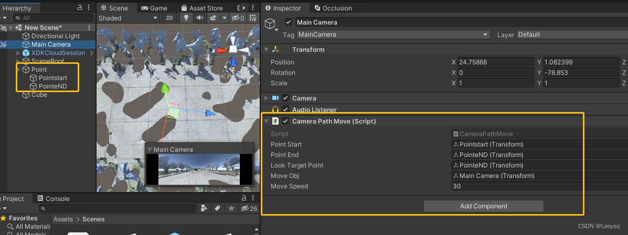This screenshot has width=628, height=235.
Task: Open New Scene three-dot menu
Action: point(89,28)
